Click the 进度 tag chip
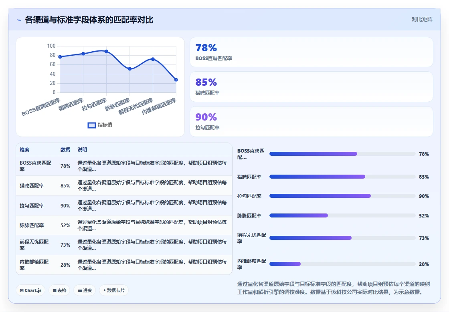This screenshot has width=449, height=312. 85,290
